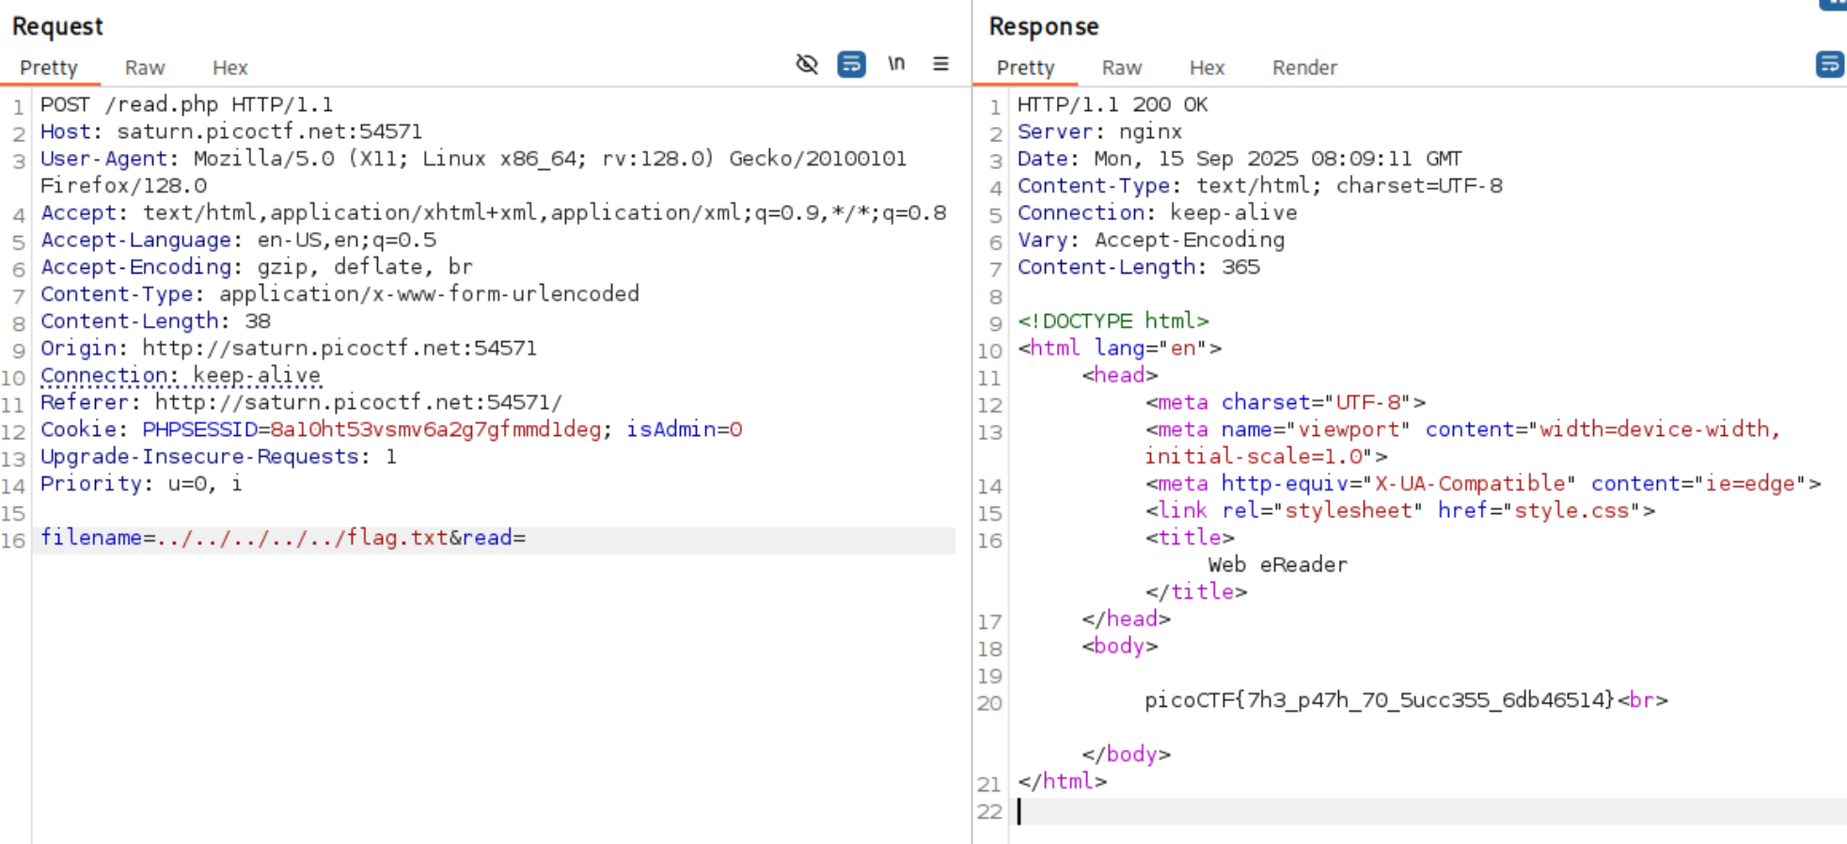Click the meta viewport tag line
This screenshot has height=844, width=1847.
pyautogui.click(x=1463, y=443)
